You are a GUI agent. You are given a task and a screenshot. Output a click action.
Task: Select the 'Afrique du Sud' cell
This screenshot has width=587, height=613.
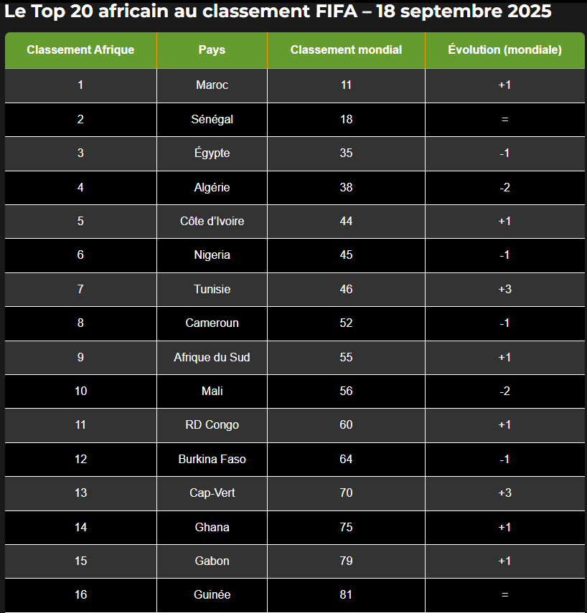(x=212, y=357)
